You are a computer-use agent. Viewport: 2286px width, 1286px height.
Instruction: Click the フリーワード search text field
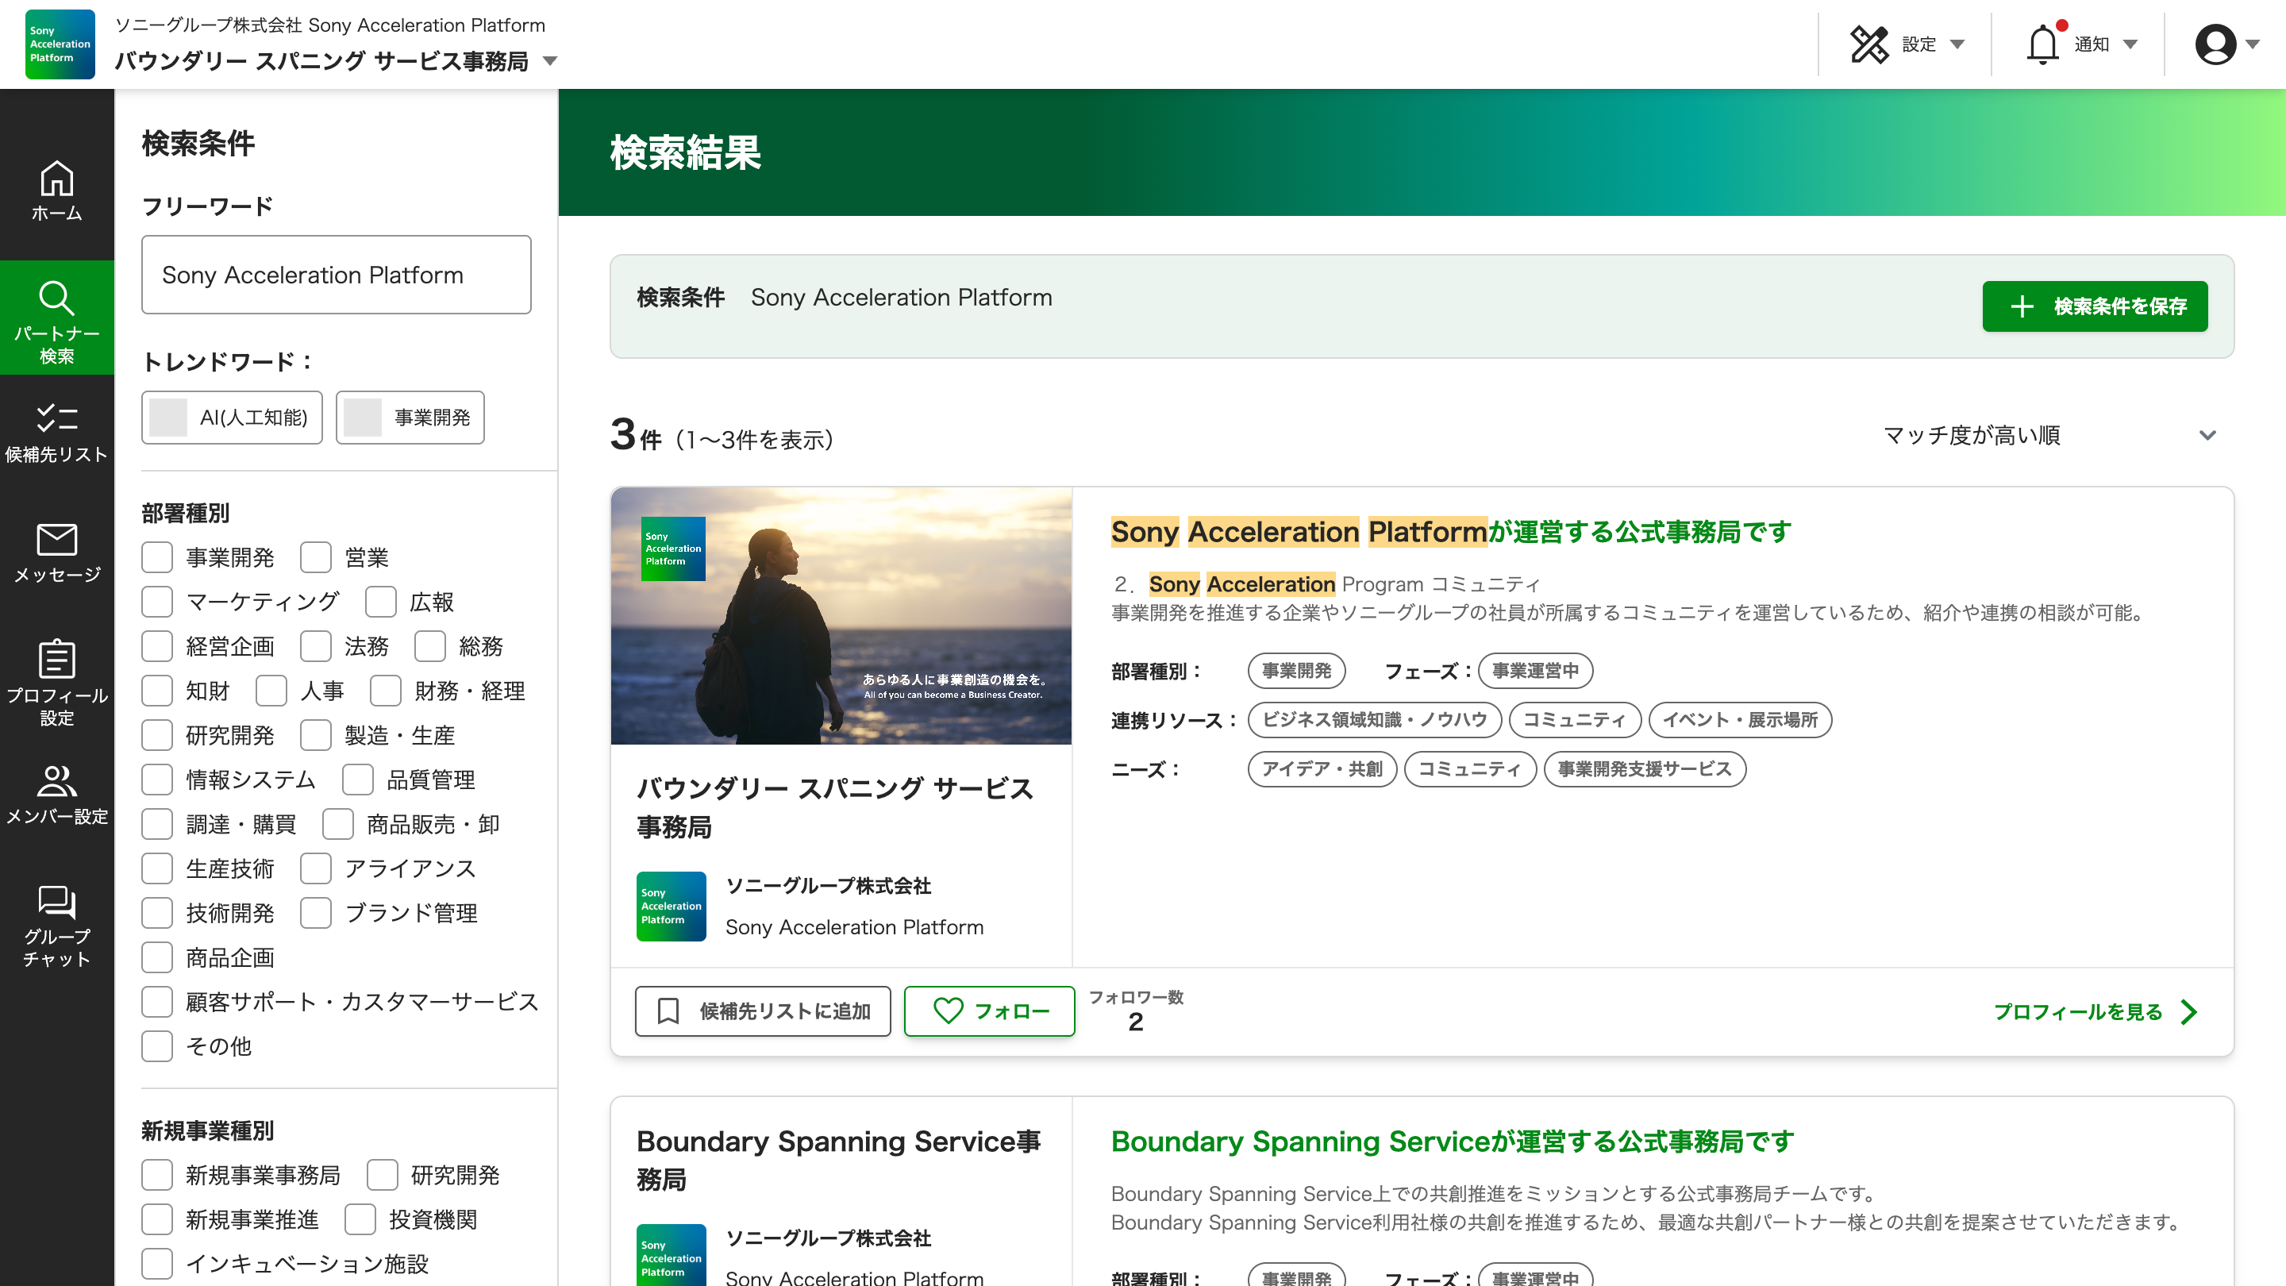tap(337, 275)
